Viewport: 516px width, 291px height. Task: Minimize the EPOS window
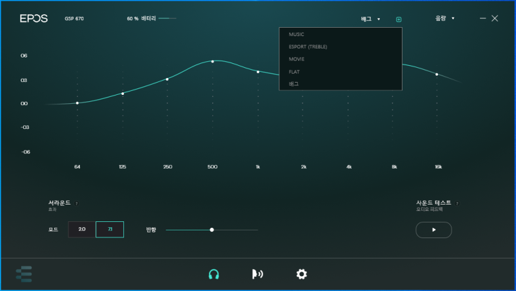coord(482,19)
